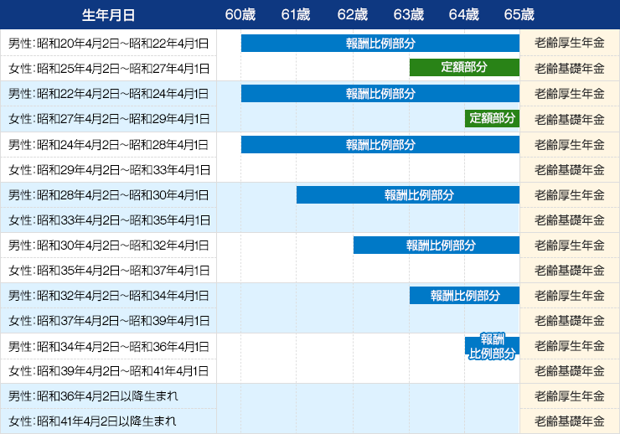Click row label 男性:昭和20年4月2日～昭和22年4月1日
The image size is (620, 434).
coord(108,44)
